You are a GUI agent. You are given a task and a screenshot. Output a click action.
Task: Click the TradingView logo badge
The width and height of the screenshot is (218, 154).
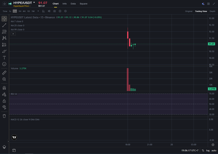pos(14,137)
